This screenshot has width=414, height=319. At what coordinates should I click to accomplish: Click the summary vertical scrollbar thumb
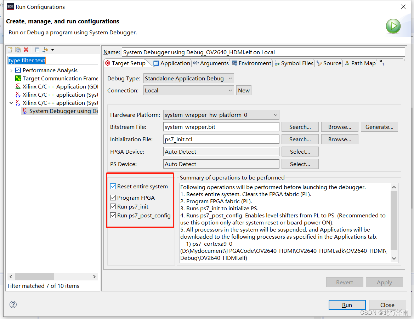pos(394,220)
